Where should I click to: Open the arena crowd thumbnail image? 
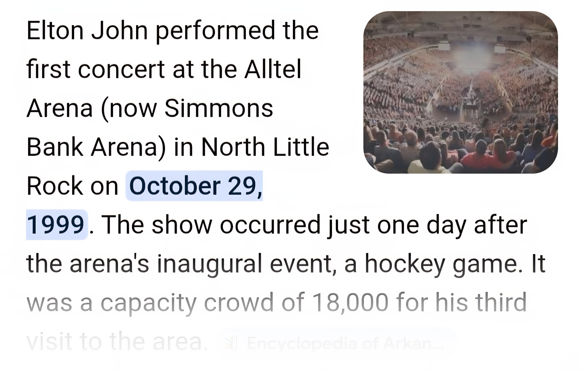tap(460, 92)
